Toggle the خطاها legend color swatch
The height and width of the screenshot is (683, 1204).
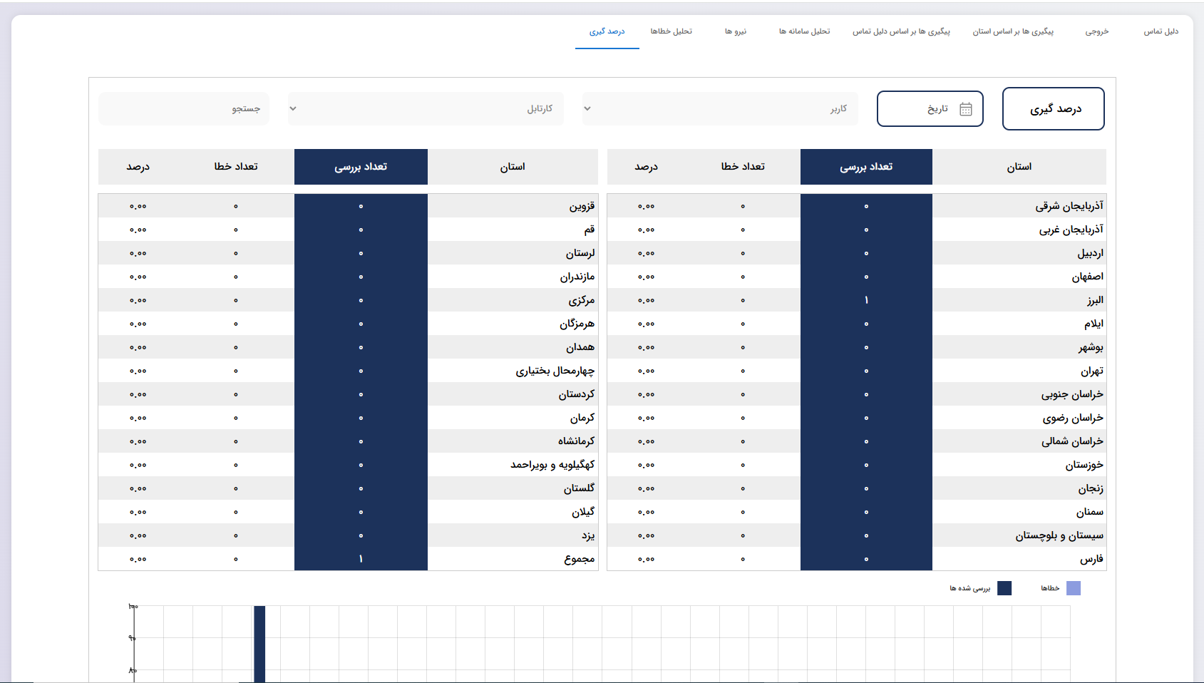[x=1074, y=588]
